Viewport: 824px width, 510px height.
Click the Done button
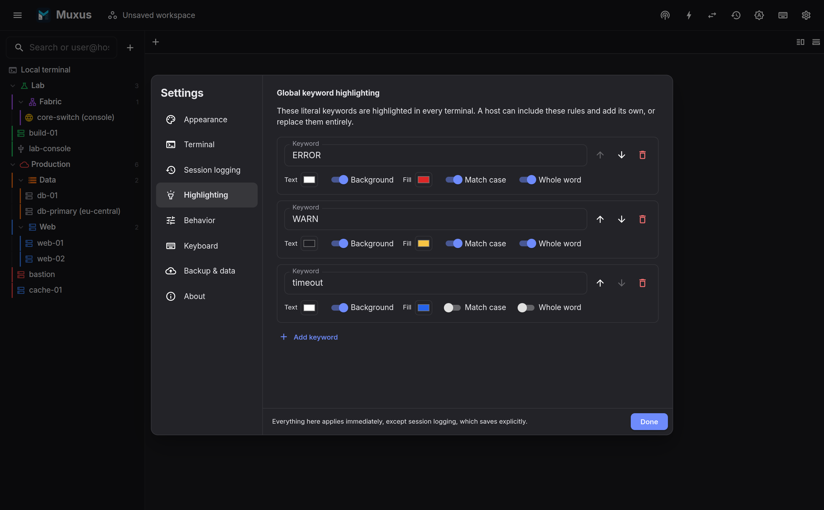point(649,422)
